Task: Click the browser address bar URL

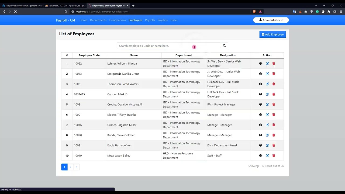Action: [102, 12]
